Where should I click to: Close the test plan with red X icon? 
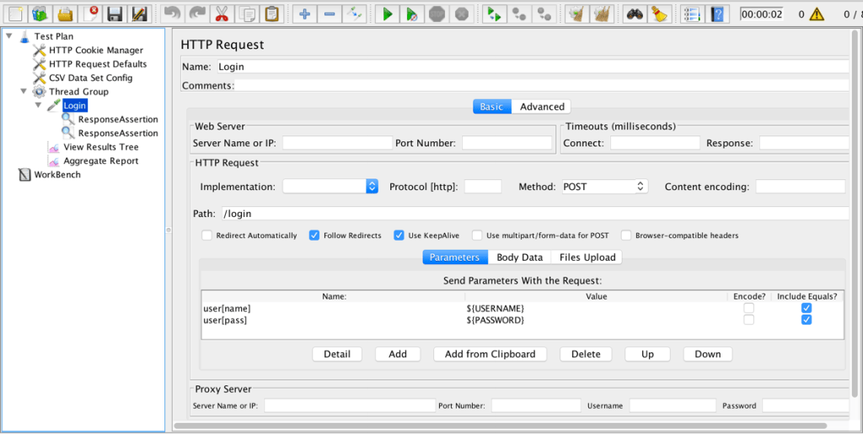pyautogui.click(x=89, y=13)
